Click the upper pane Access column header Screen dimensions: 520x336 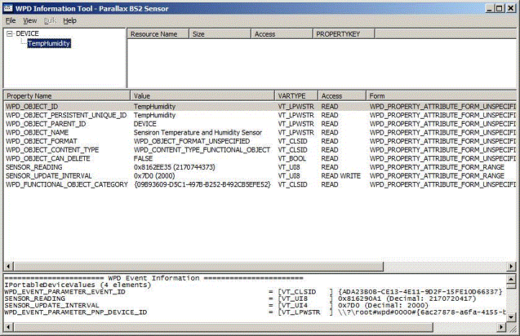(281, 34)
